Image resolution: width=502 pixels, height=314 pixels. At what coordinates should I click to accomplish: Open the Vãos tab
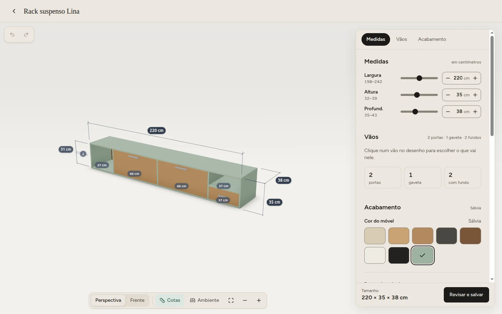[x=402, y=39]
